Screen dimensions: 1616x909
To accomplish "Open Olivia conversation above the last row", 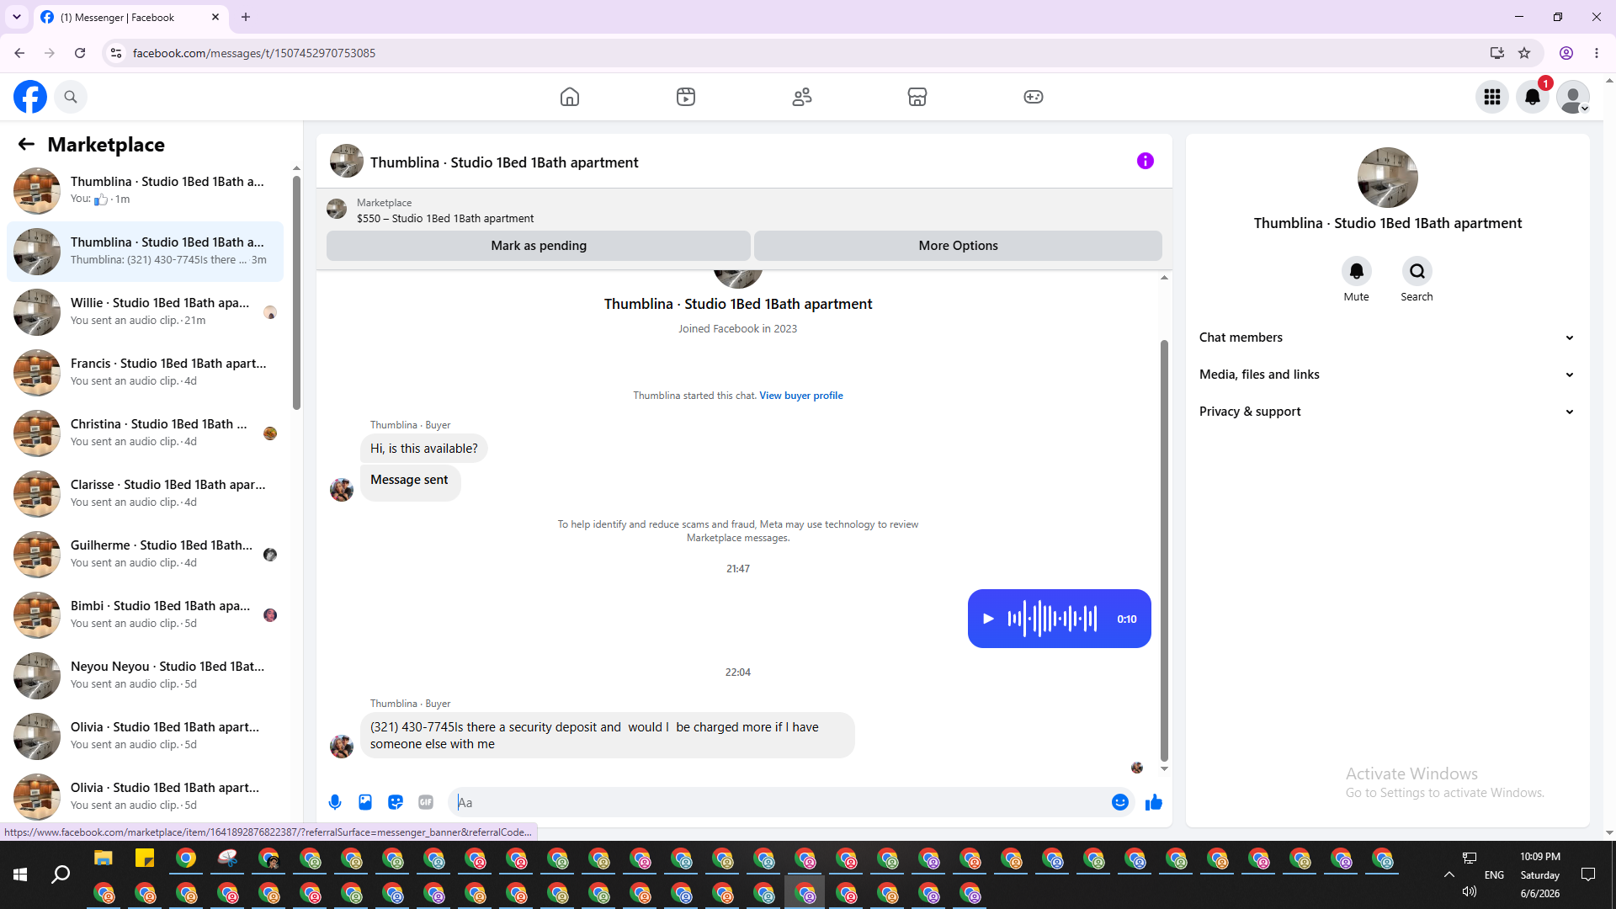I will point(145,736).
